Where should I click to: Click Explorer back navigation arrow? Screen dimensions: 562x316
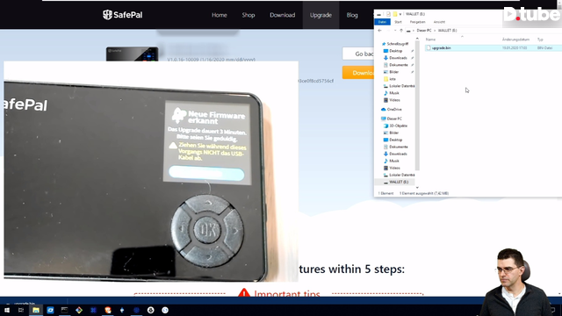[379, 31]
